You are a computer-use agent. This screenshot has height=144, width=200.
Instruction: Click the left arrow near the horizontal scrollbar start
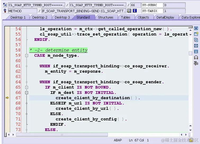[x=9, y=134]
